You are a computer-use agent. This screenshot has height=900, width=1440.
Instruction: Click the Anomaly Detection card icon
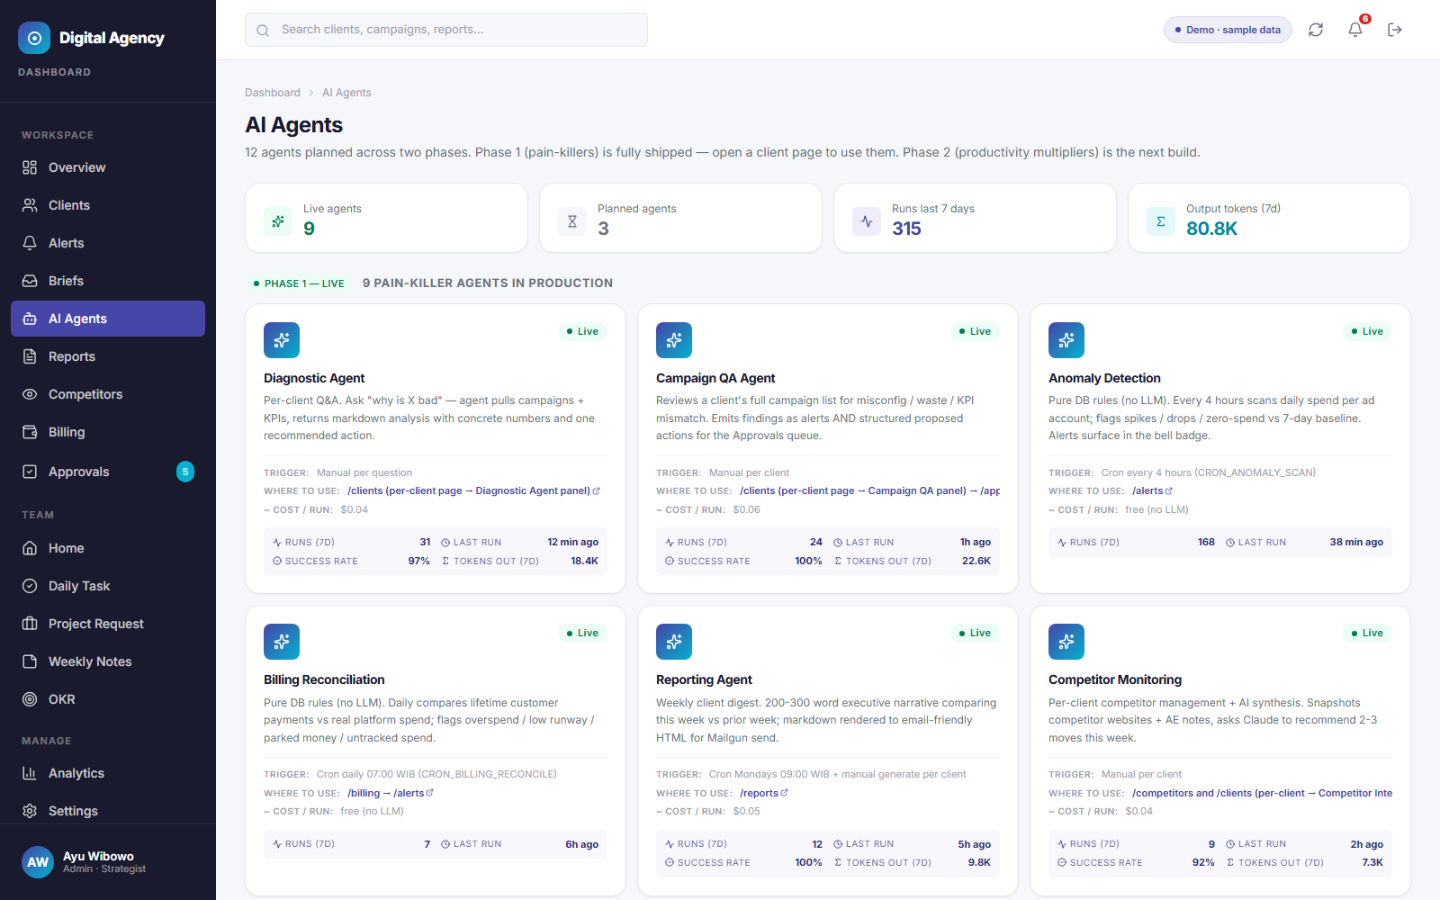pos(1066,340)
